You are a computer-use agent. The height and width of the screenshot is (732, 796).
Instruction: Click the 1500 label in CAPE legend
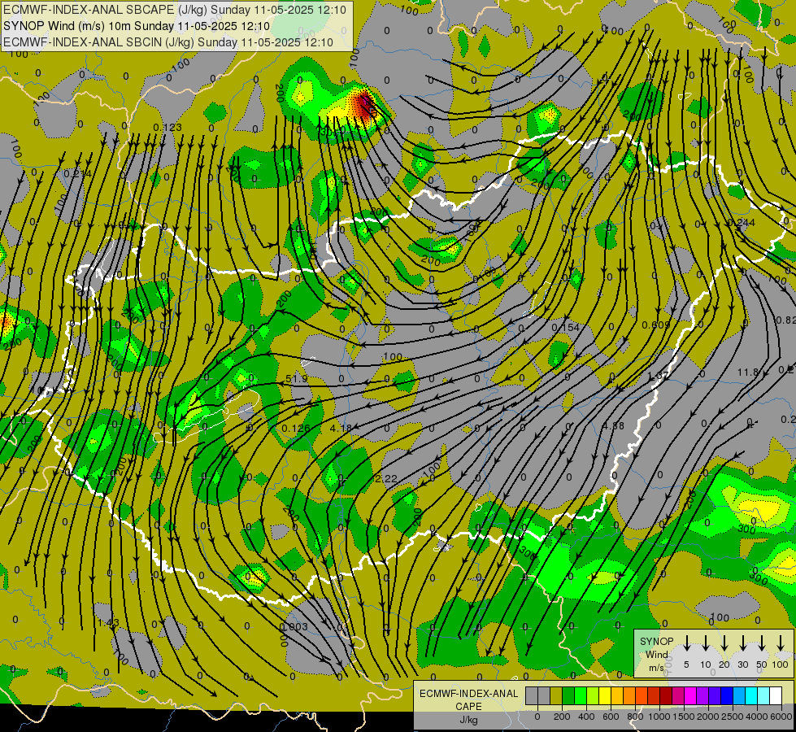click(683, 717)
